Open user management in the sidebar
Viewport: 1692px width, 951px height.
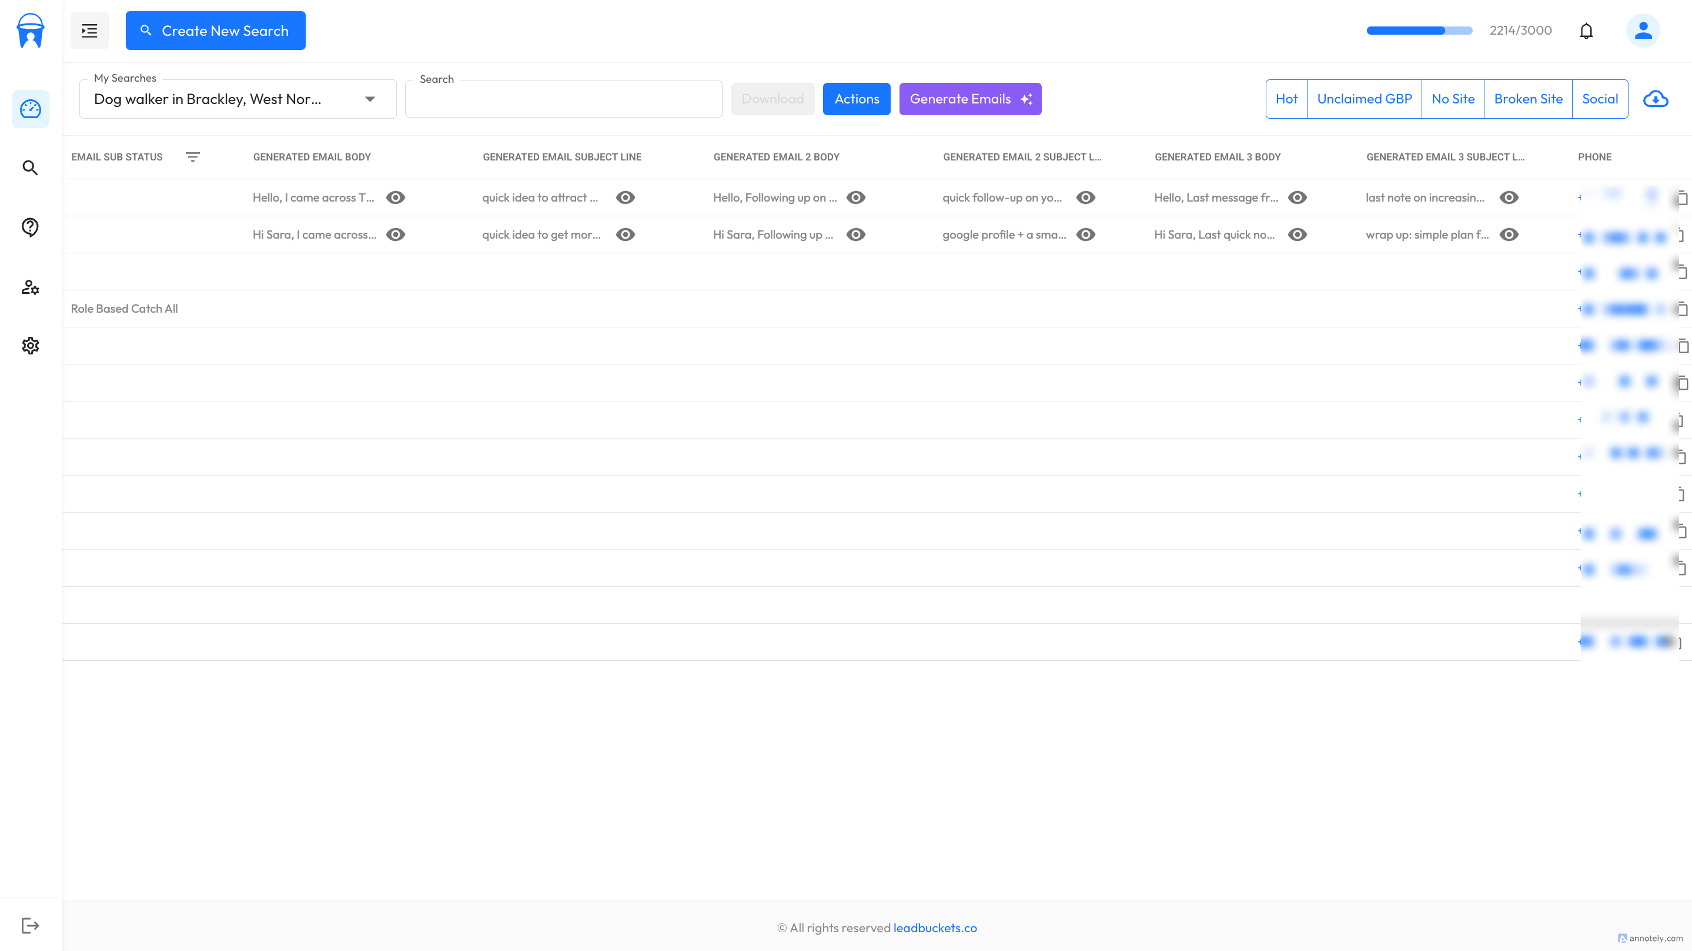pyautogui.click(x=30, y=287)
